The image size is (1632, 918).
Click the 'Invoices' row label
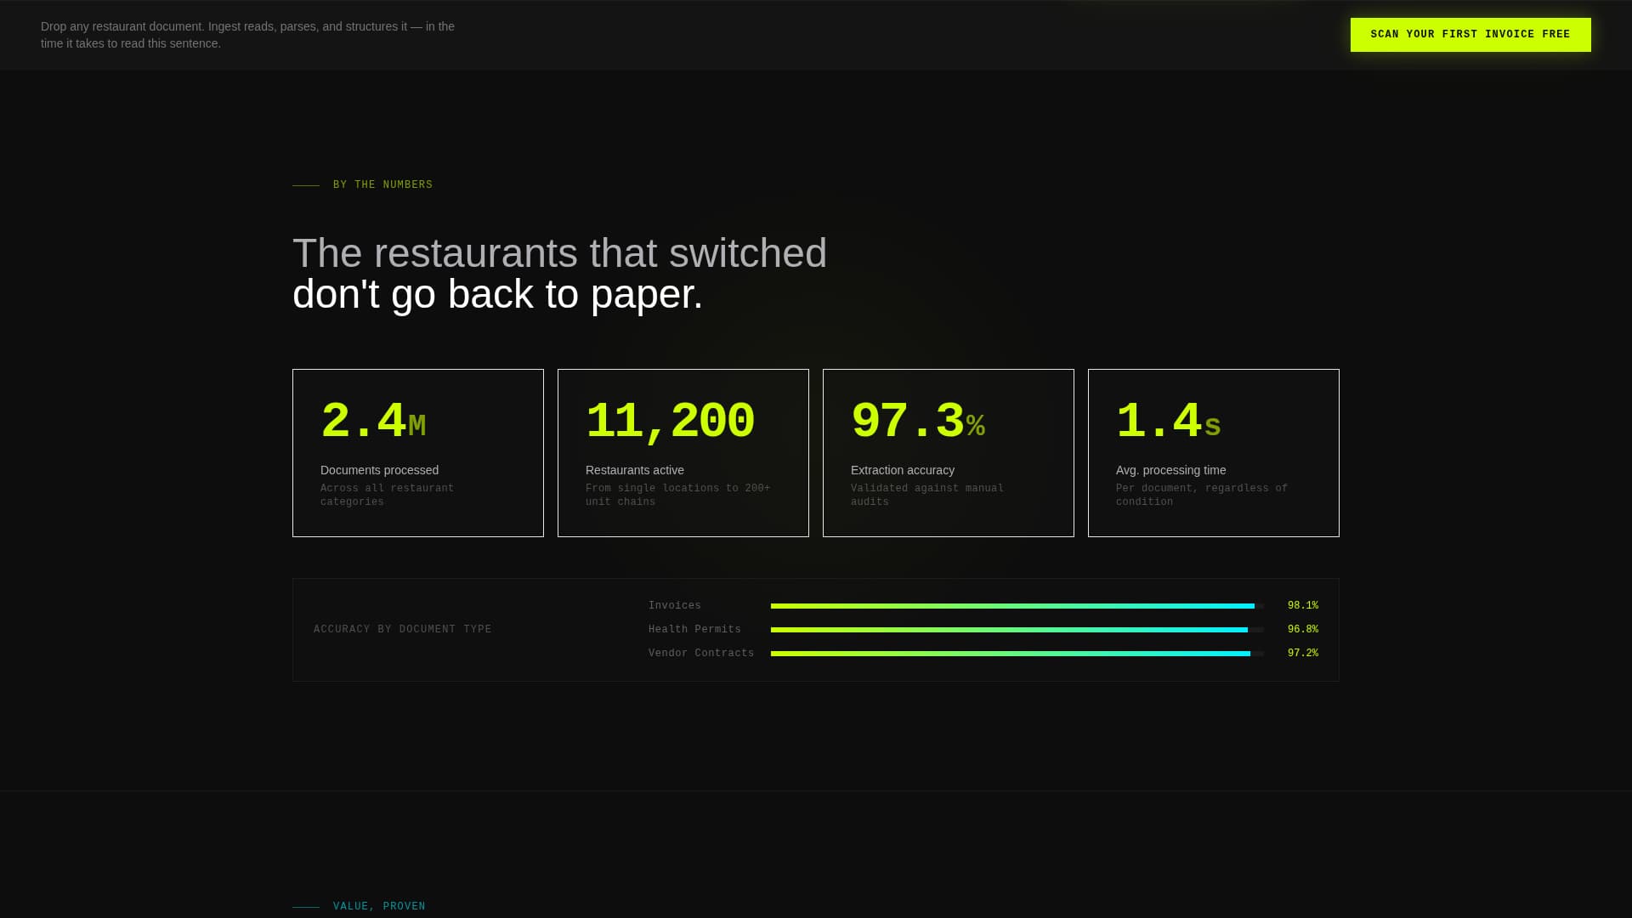coord(675,606)
